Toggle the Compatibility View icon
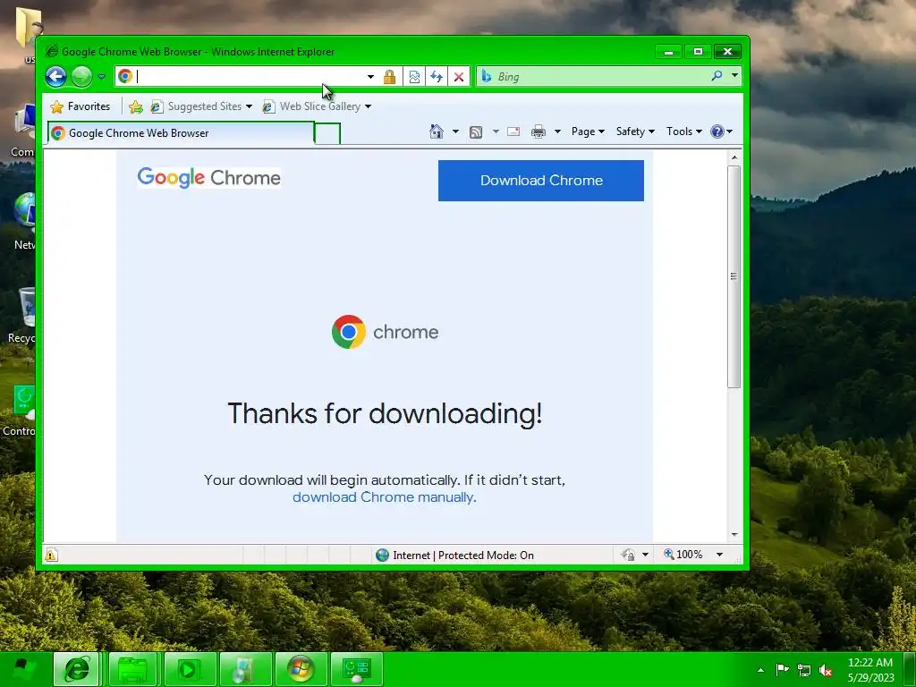916x687 pixels. point(414,77)
